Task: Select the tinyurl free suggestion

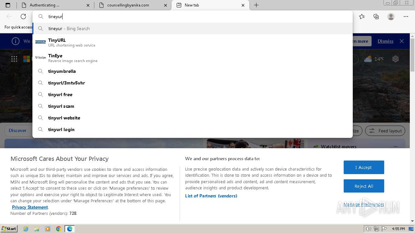Action: [192, 94]
